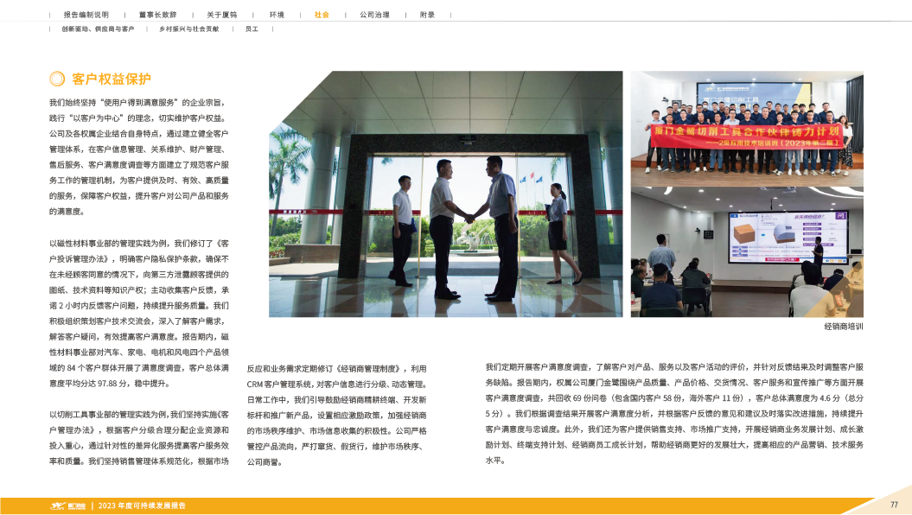Click the orange circle icon beside 客户权益保护
Screen dimensions: 912x515
[x=56, y=79]
